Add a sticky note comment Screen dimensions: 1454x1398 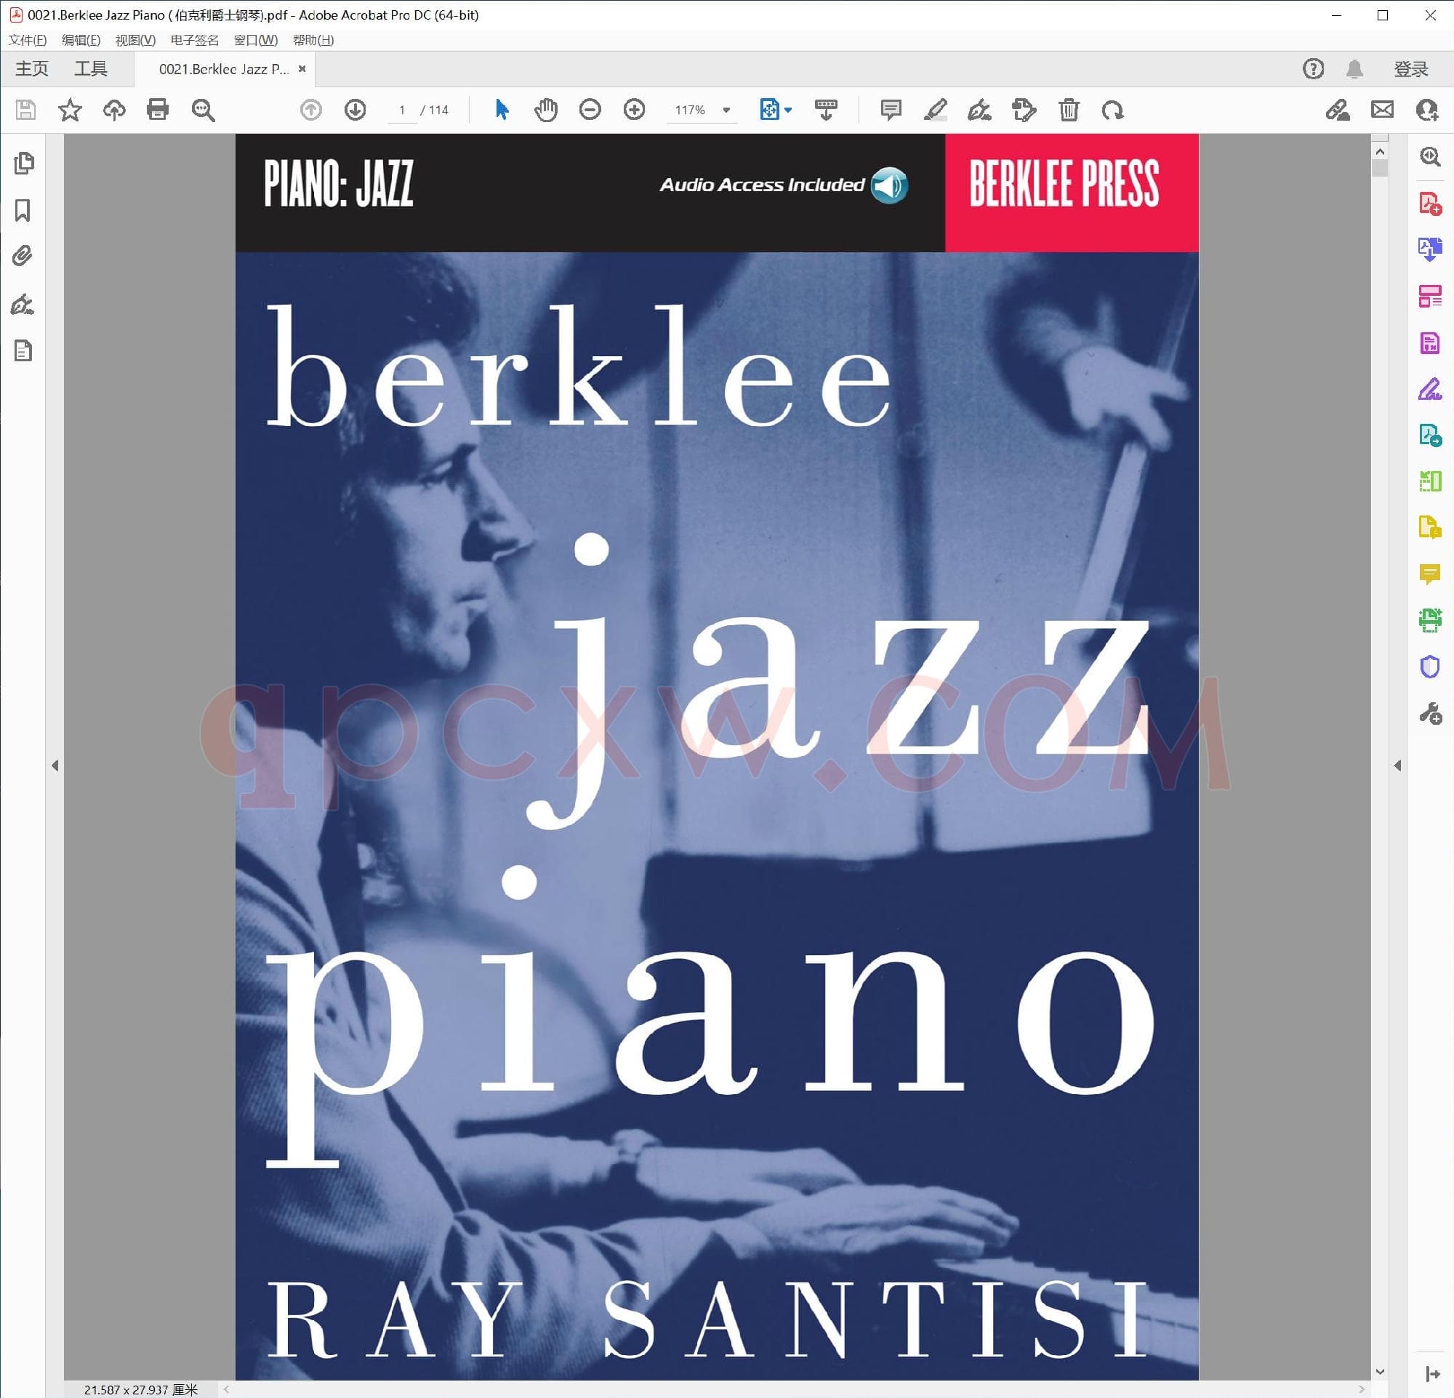coord(890,110)
